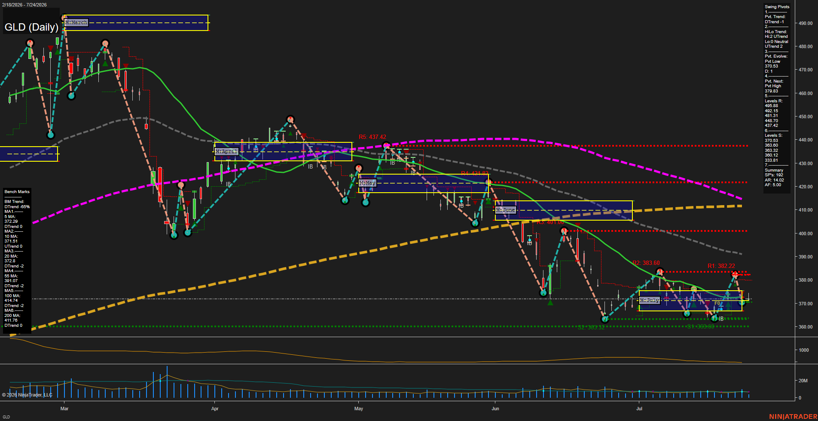Click the May time axis label
818x421 pixels.
(x=359, y=409)
